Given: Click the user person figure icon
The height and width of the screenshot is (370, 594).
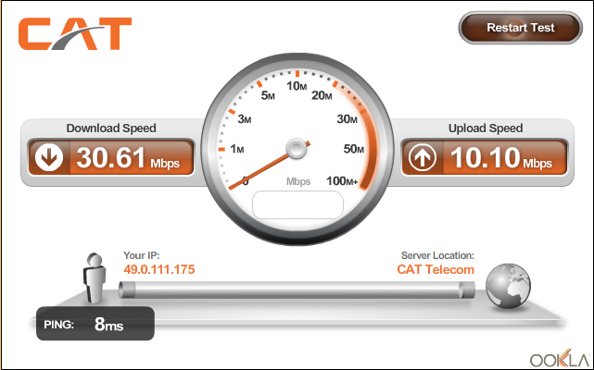Looking at the screenshot, I should (94, 278).
